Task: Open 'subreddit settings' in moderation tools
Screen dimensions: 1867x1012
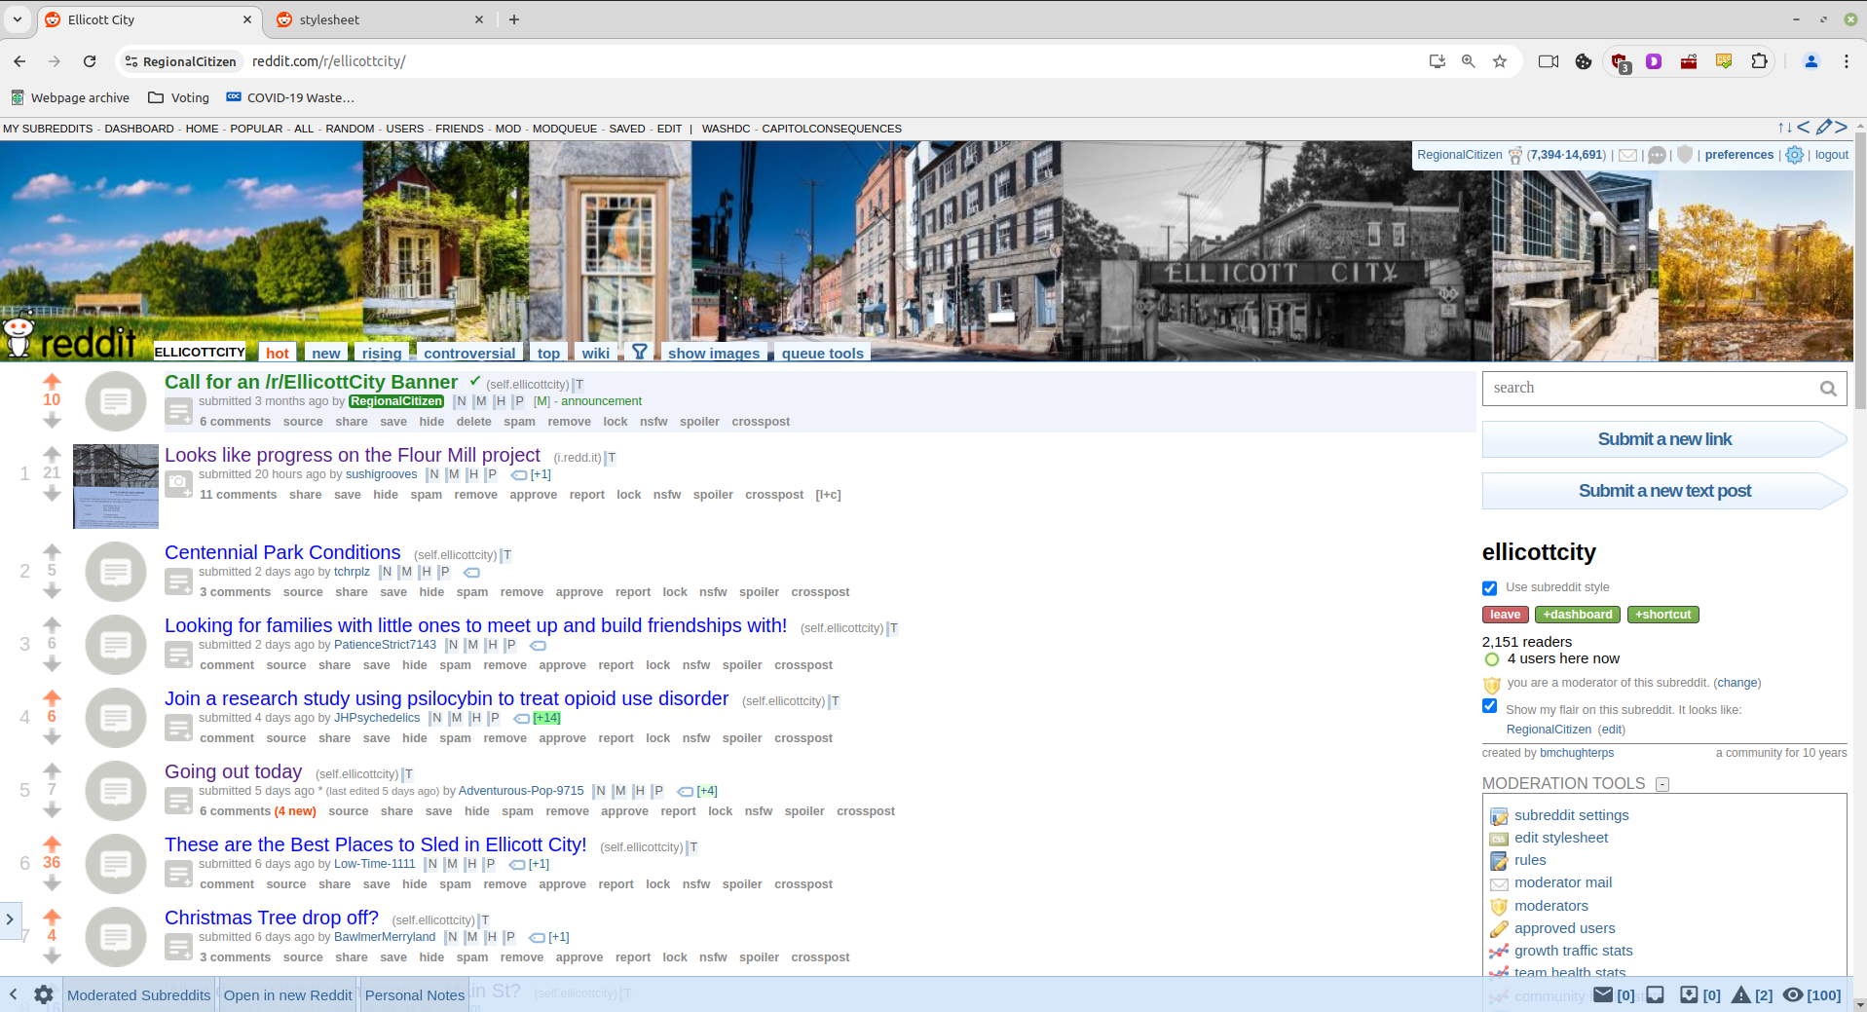Action: point(1571,815)
